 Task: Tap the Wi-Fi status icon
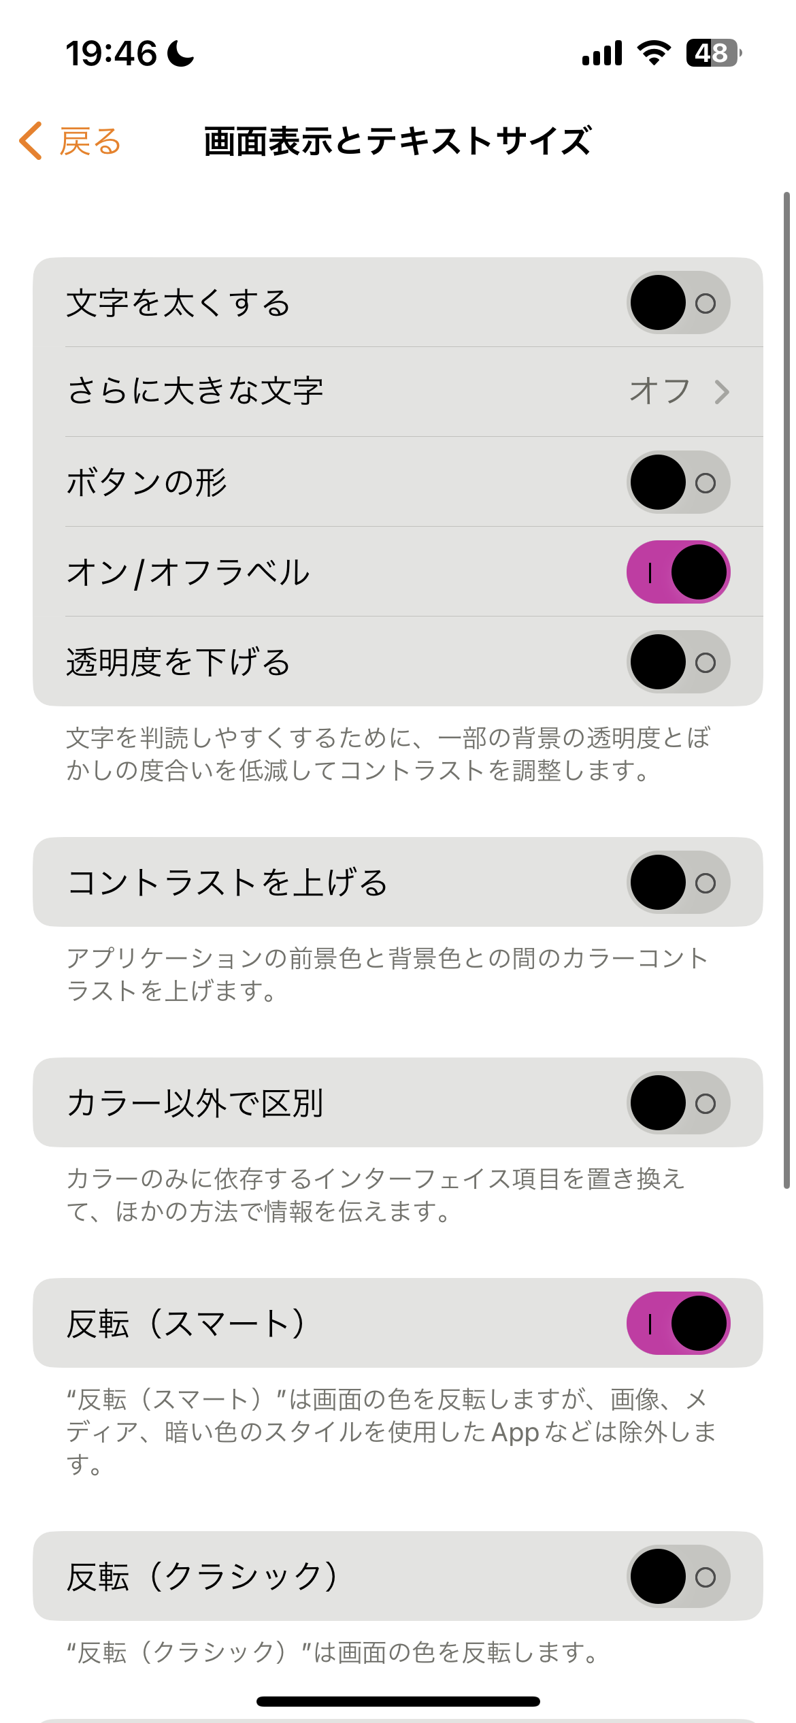654,52
